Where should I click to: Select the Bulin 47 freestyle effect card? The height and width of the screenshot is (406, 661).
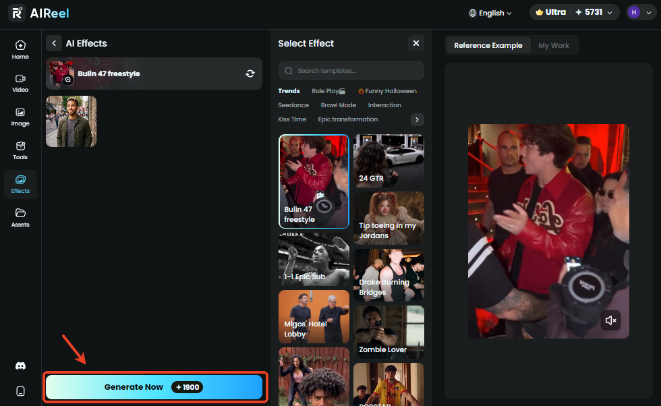point(314,181)
